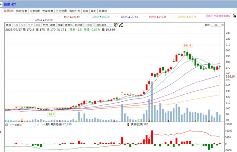Click the 買賣超 506 legend text
The height and width of the screenshot is (152, 237).
[x=139, y=124]
